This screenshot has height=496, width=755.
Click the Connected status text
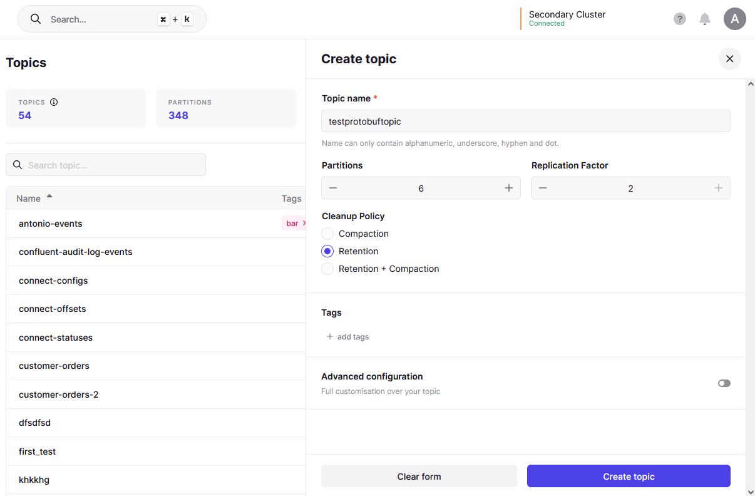[x=547, y=24]
